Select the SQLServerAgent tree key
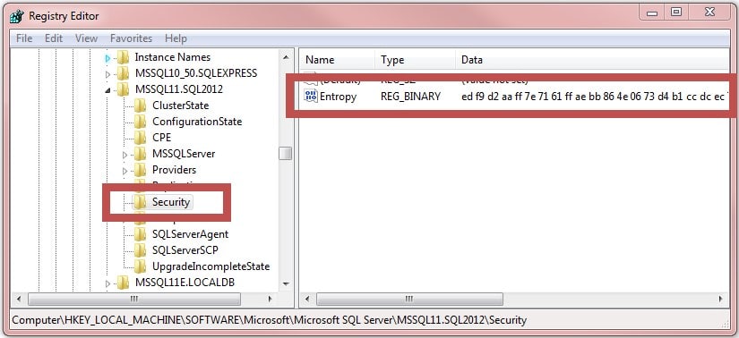Image resolution: width=739 pixels, height=338 pixels. click(x=191, y=234)
